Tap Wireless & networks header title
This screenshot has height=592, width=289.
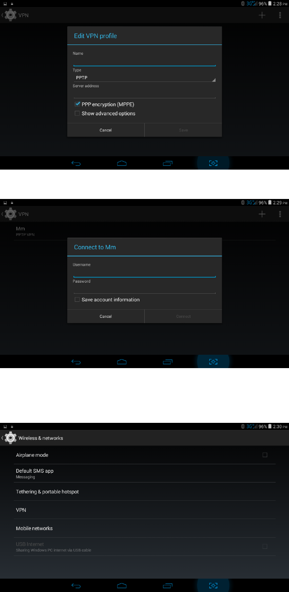click(x=41, y=438)
